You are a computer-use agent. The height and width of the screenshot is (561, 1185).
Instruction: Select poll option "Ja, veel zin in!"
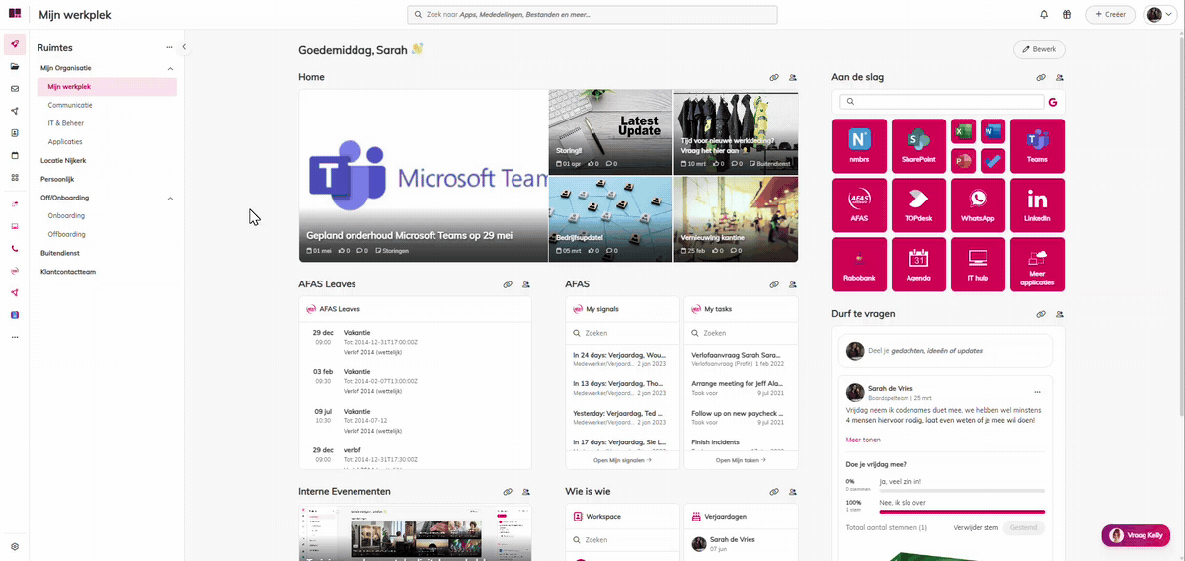tap(945, 485)
